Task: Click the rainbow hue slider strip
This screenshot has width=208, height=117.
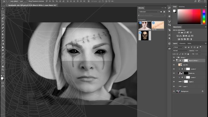Action: point(204,17)
